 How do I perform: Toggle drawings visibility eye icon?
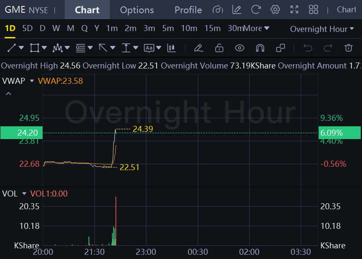pyautogui.click(x=239, y=48)
